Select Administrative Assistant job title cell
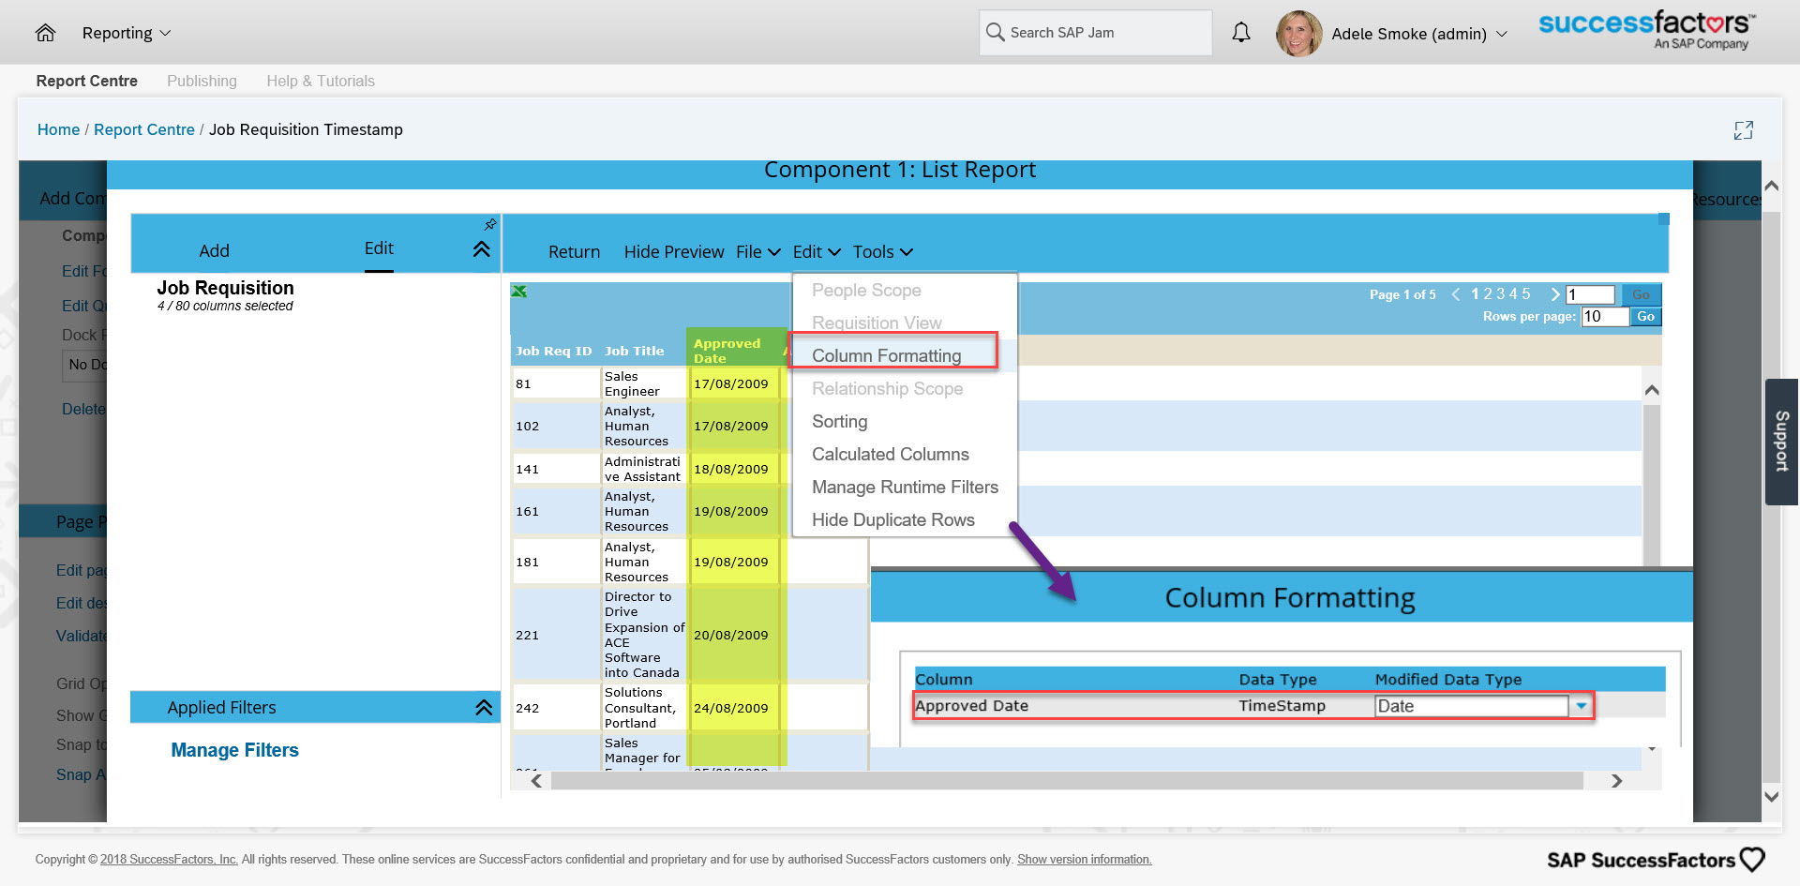Viewport: 1800px width, 886px height. pyautogui.click(x=643, y=469)
